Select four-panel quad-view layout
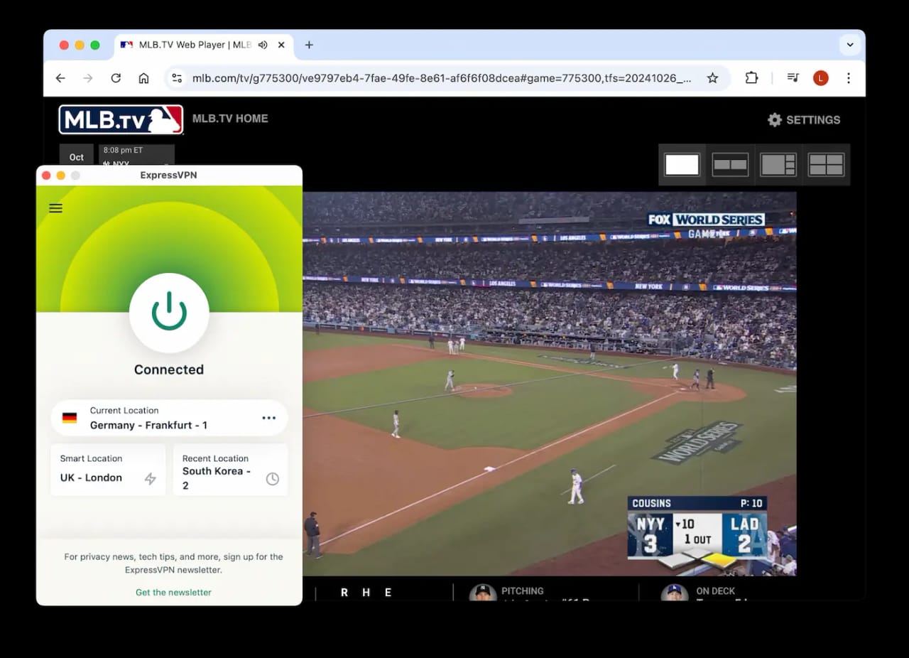Screen dimensions: 909x658 click(826, 165)
